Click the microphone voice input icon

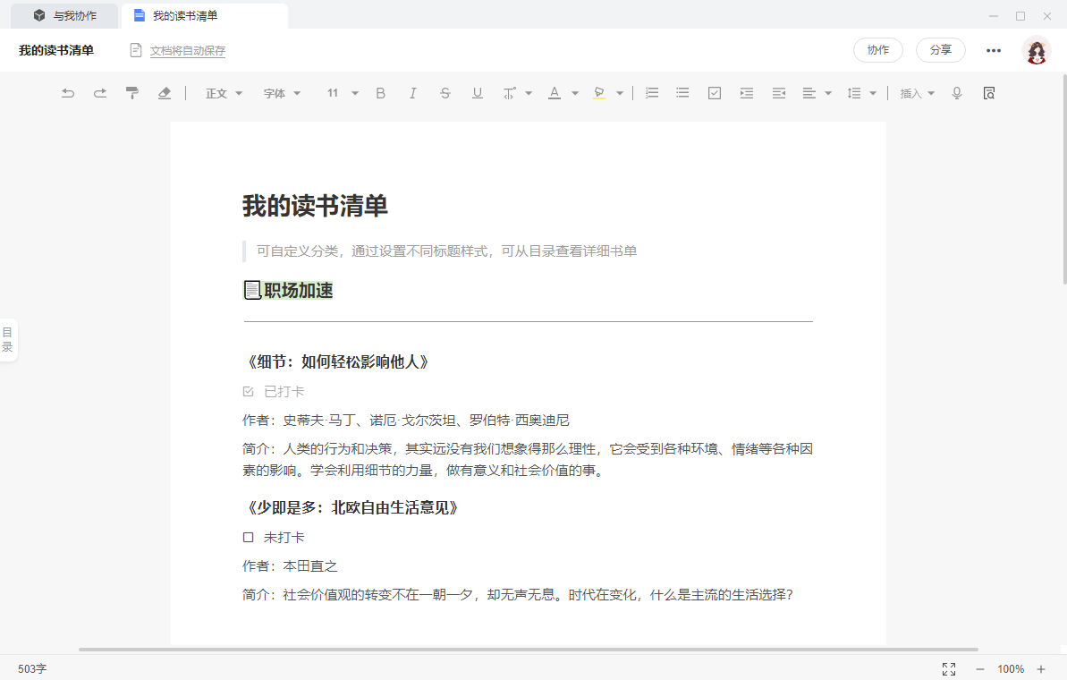[957, 93]
